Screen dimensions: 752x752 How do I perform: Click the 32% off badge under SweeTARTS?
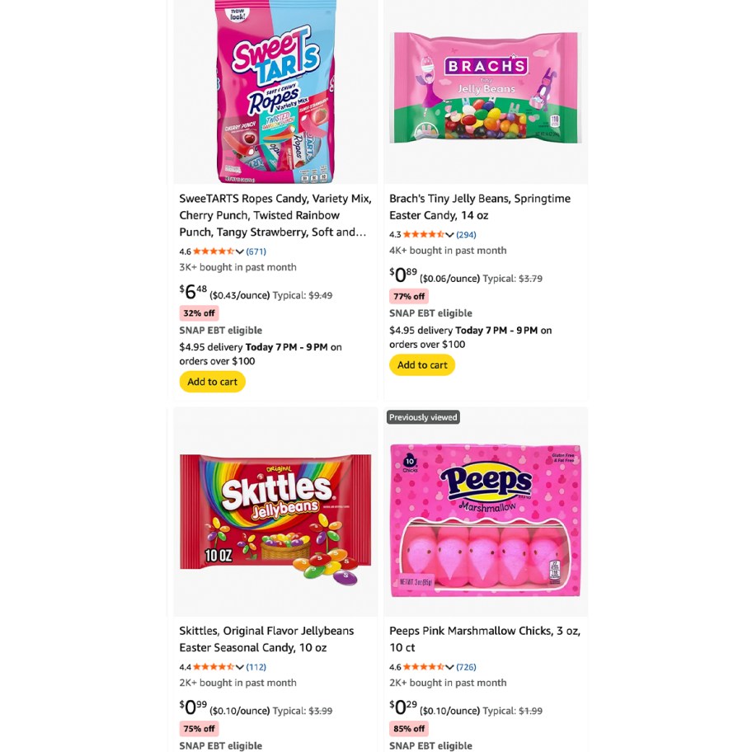pos(199,313)
